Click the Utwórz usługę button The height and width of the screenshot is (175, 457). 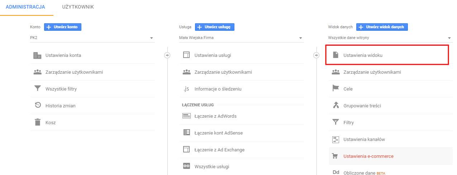click(x=214, y=27)
